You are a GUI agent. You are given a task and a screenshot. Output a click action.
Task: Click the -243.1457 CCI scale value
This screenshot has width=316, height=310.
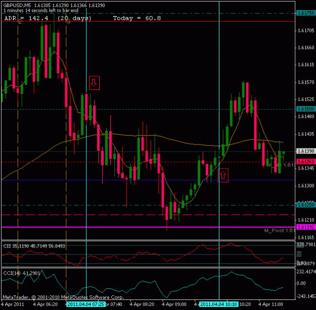(306, 296)
